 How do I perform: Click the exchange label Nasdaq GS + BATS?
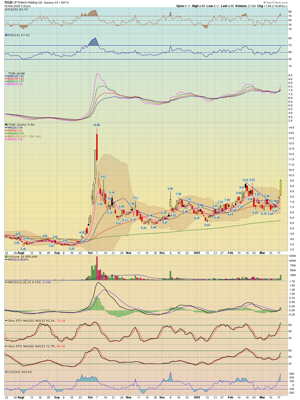click(x=56, y=2)
